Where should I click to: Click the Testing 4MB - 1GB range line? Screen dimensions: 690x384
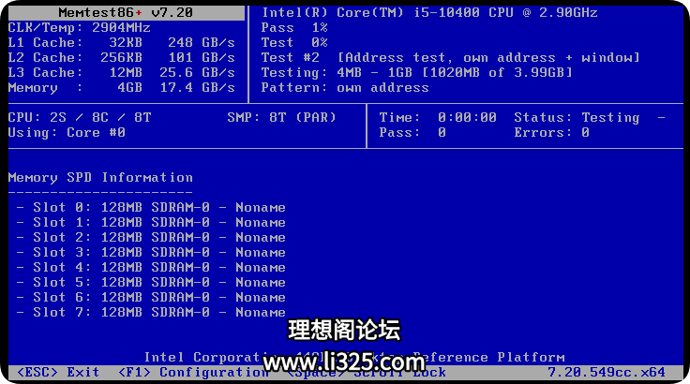417,72
